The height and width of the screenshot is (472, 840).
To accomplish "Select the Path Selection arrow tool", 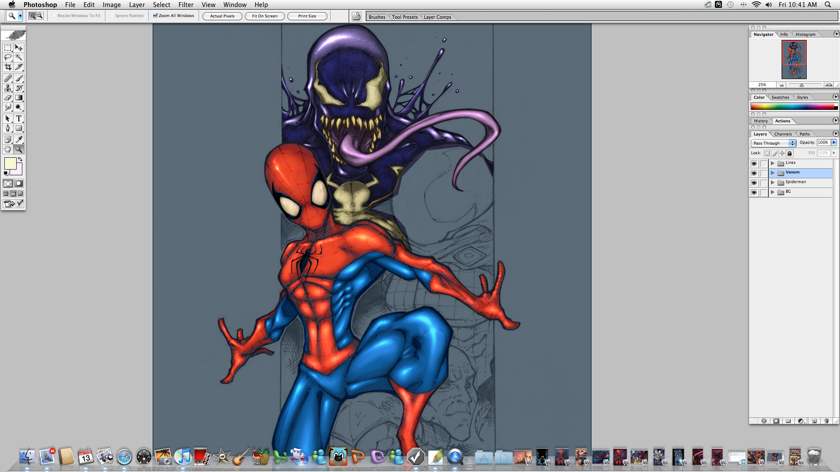I will [x=8, y=118].
